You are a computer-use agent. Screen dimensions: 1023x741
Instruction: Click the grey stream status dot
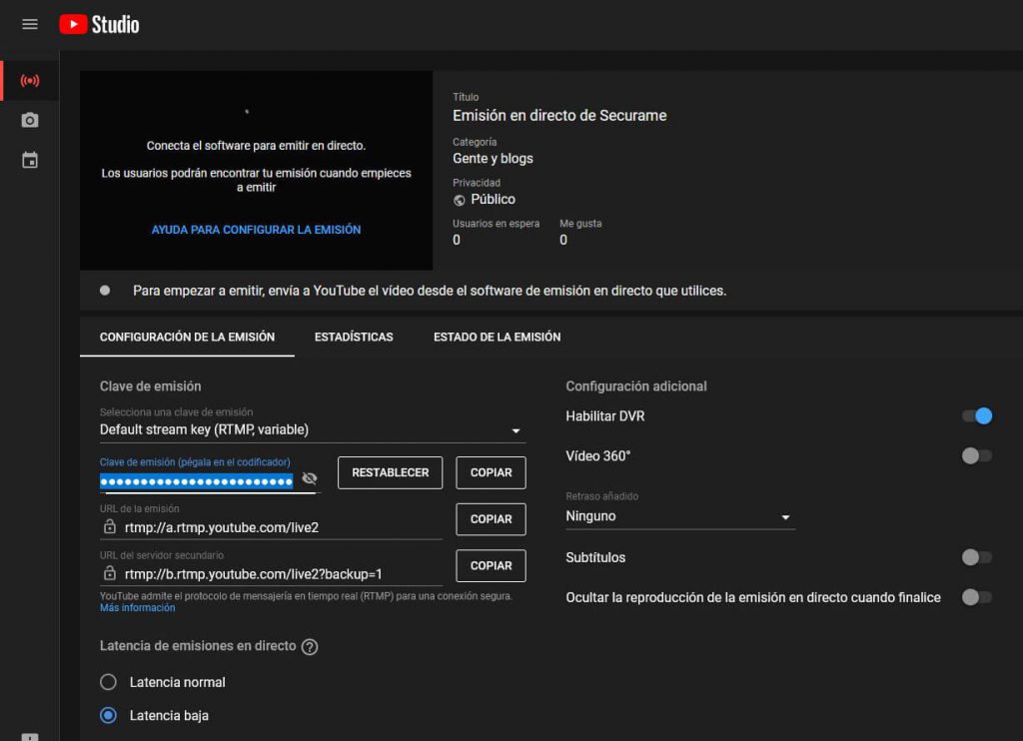[105, 291]
